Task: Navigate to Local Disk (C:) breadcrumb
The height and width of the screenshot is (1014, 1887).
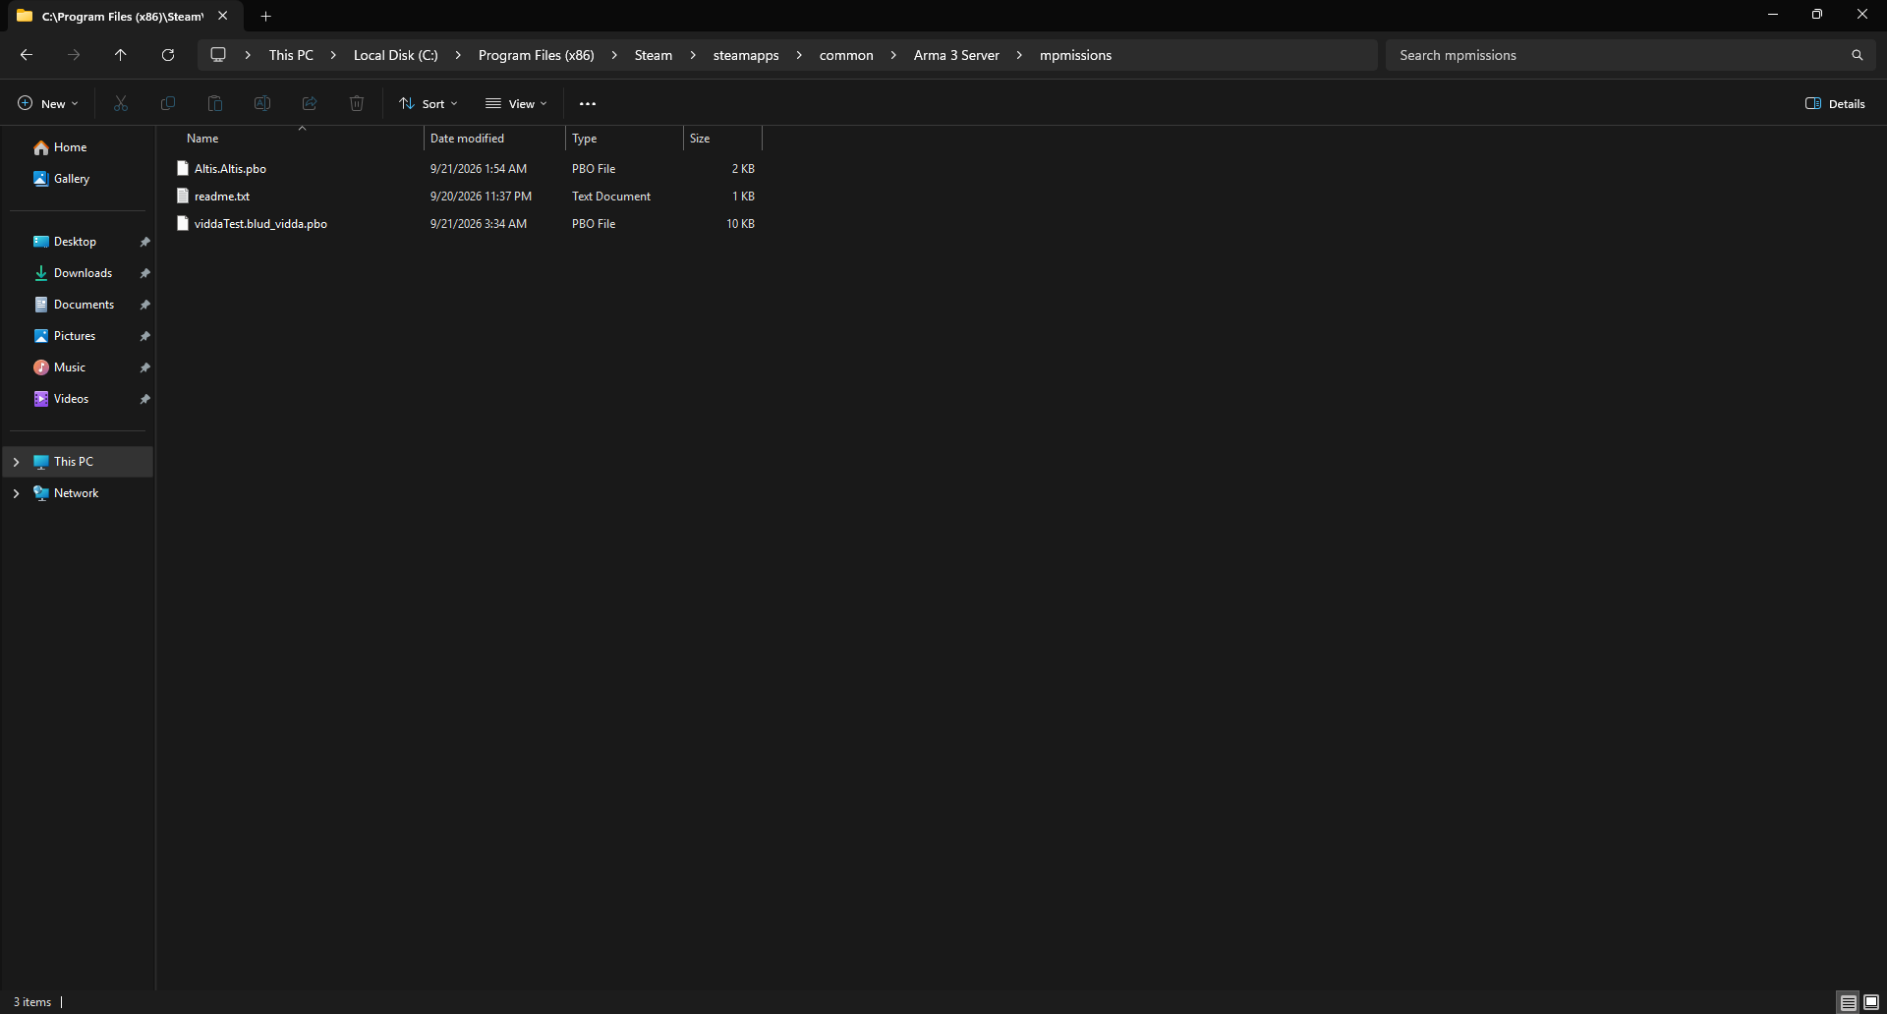Action: click(x=396, y=55)
